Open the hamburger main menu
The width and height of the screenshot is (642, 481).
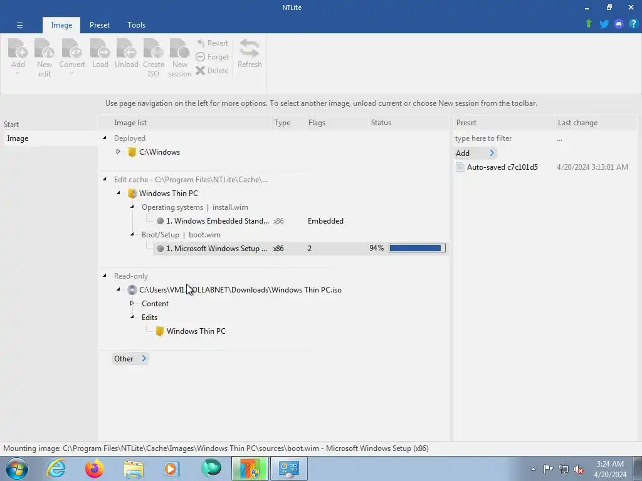point(19,25)
